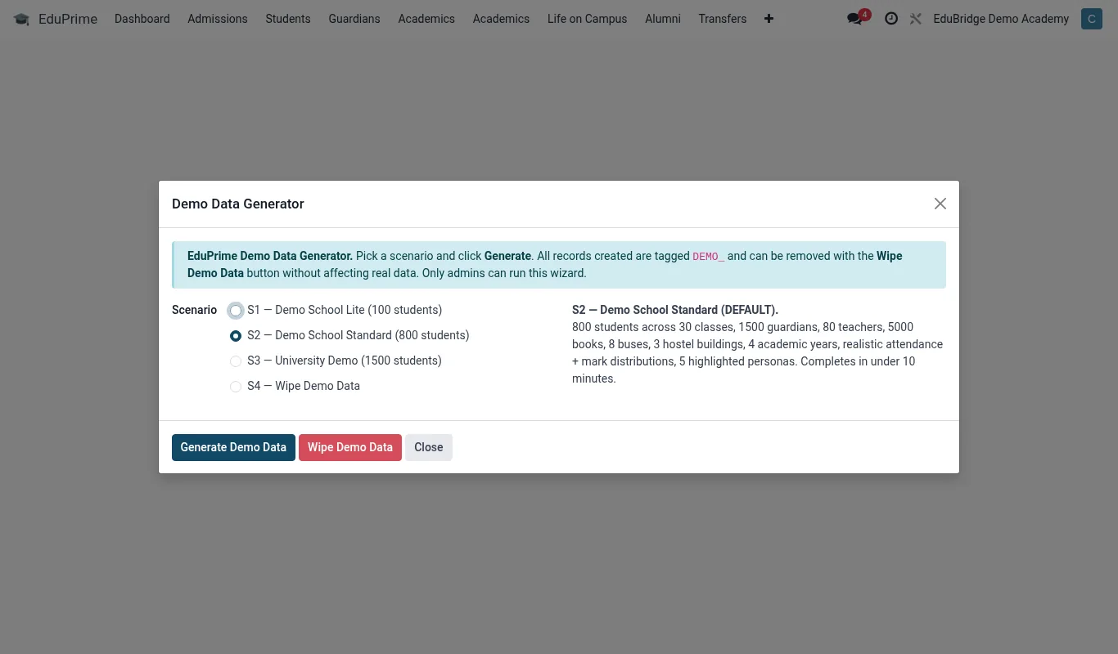Open the Alumni menu
This screenshot has width=1118, height=654.
click(x=663, y=19)
